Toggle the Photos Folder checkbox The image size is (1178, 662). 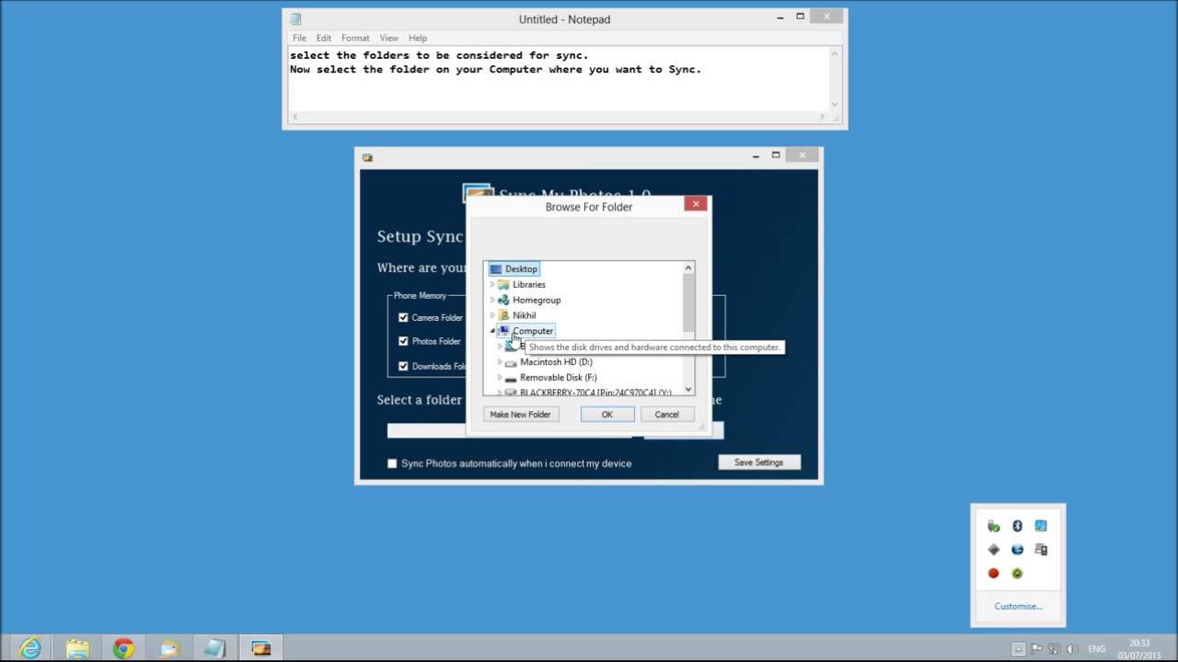click(x=403, y=341)
